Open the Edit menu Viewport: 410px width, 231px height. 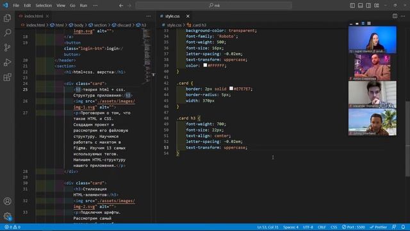click(x=27, y=6)
